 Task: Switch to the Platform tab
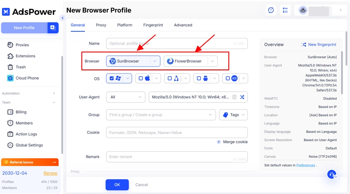(125, 25)
